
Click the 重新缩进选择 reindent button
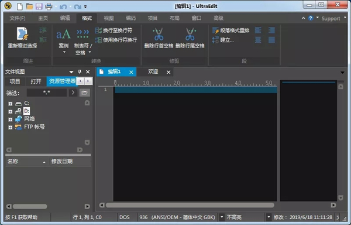pyautogui.click(x=22, y=37)
